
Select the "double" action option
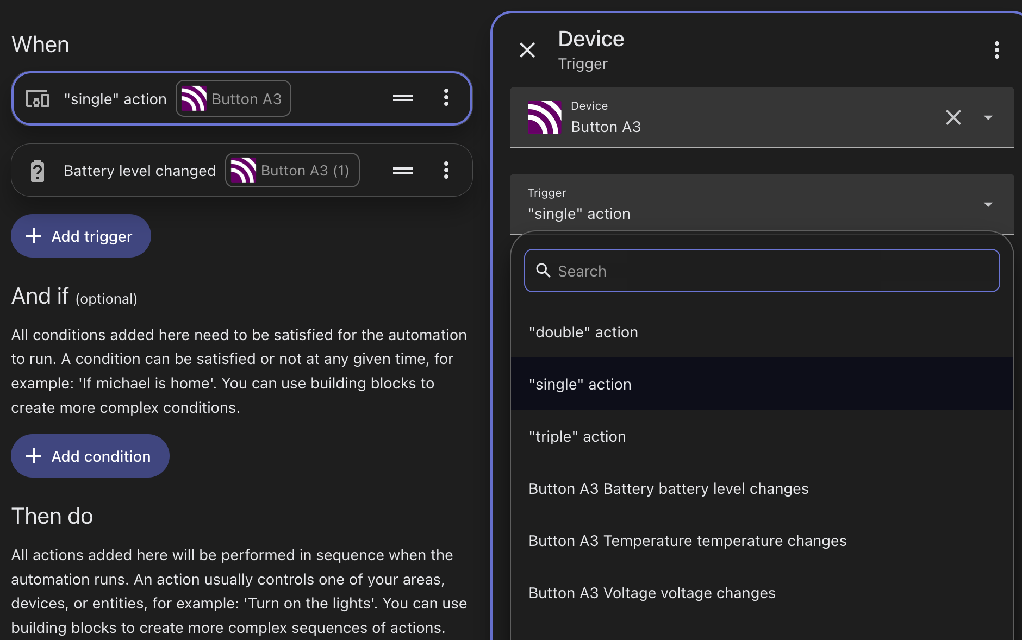pyautogui.click(x=762, y=332)
